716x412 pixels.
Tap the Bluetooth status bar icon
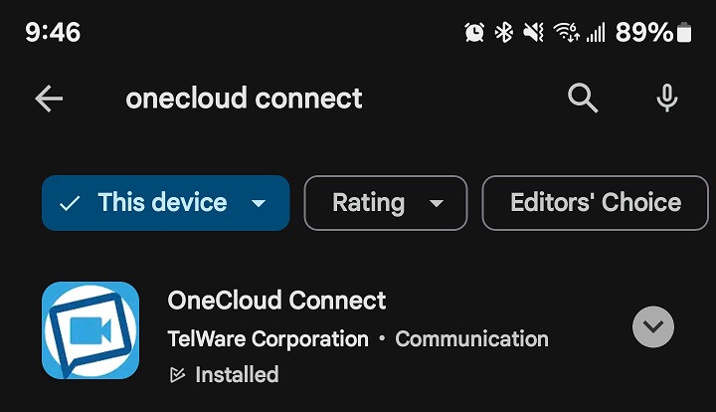tap(504, 33)
